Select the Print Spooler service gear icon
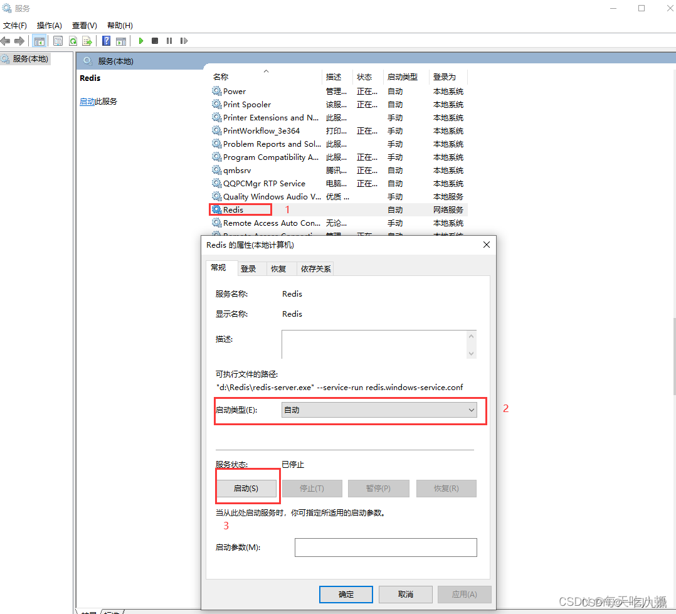 pyautogui.click(x=216, y=104)
